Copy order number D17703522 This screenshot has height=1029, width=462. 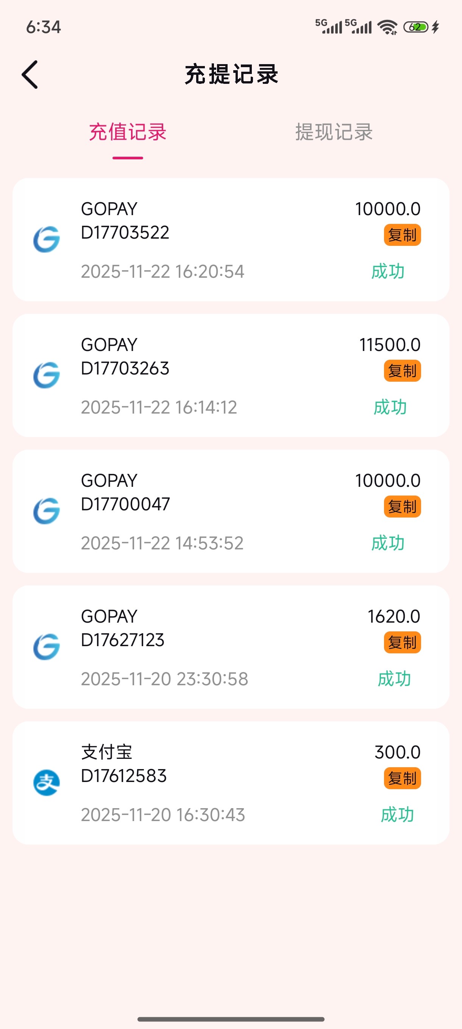[402, 235]
